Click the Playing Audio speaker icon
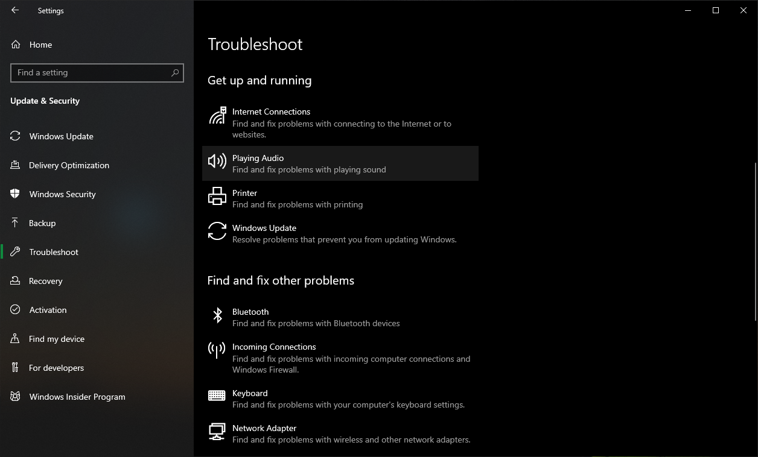This screenshot has height=457, width=758. pyautogui.click(x=217, y=162)
